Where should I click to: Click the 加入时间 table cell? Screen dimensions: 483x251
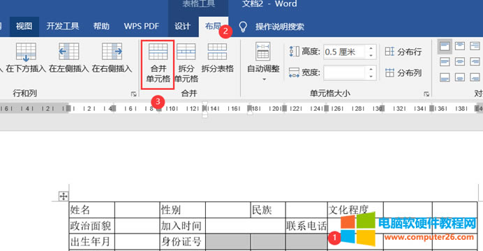pos(183,226)
